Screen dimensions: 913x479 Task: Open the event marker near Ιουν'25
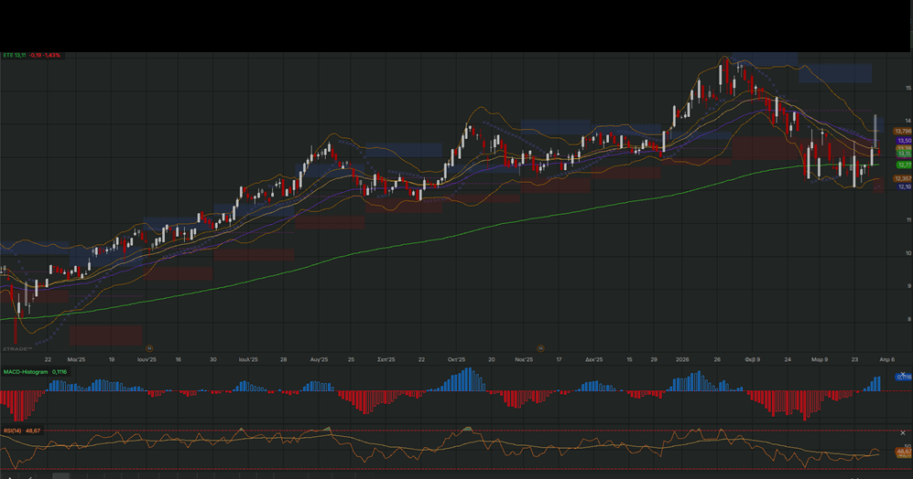pyautogui.click(x=149, y=348)
